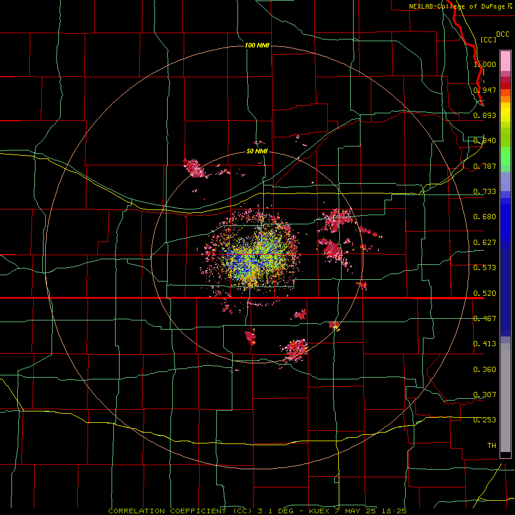
Task: Click the 0.787 legend value
Action: click(485, 166)
